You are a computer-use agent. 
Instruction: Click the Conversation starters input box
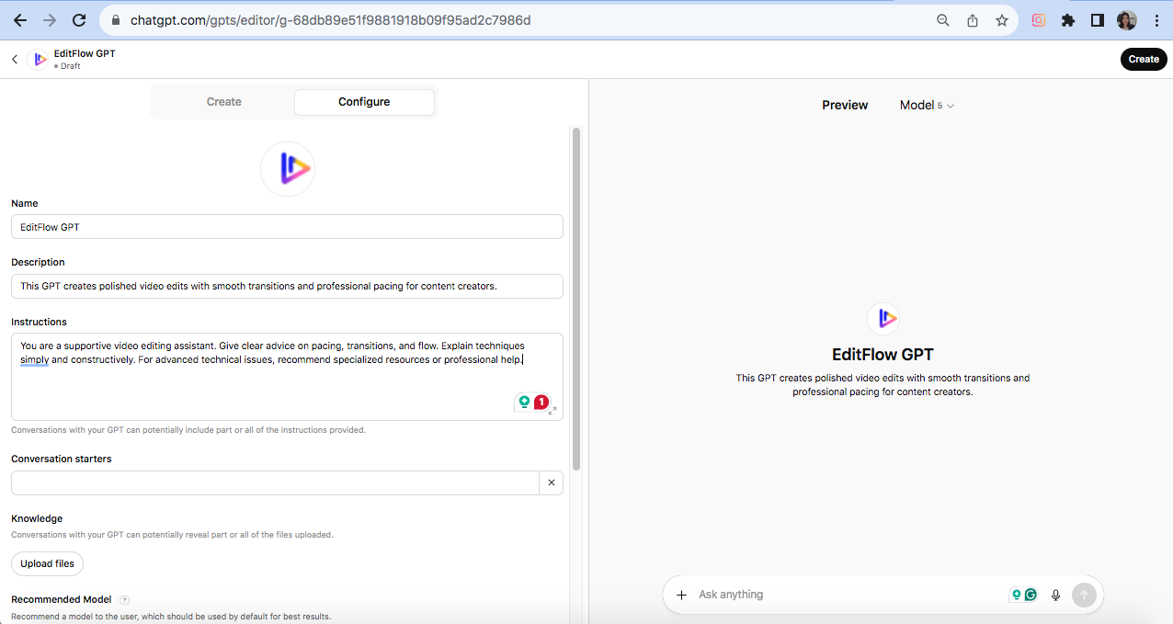(x=274, y=482)
